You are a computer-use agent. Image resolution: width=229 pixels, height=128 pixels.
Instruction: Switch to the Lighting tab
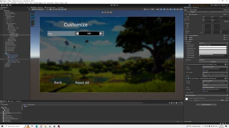pos(196,7)
